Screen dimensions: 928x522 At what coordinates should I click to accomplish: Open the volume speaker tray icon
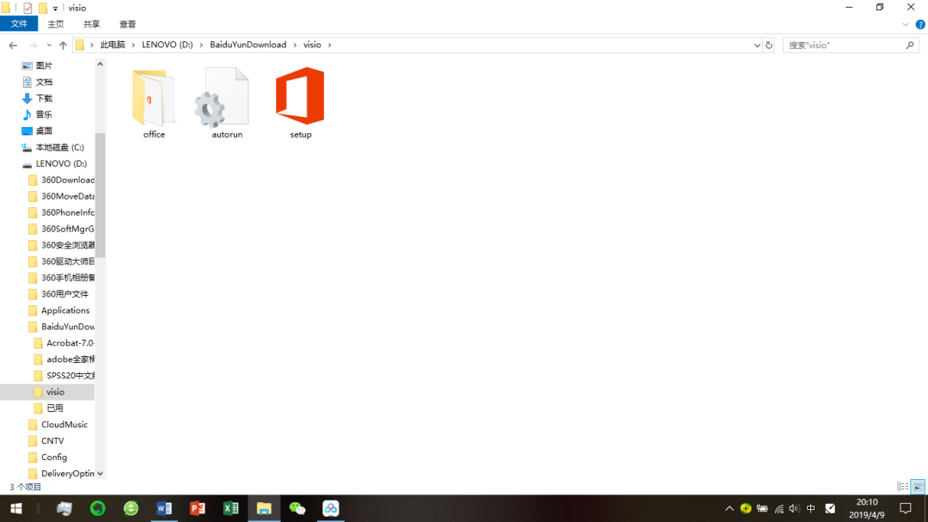pos(794,508)
